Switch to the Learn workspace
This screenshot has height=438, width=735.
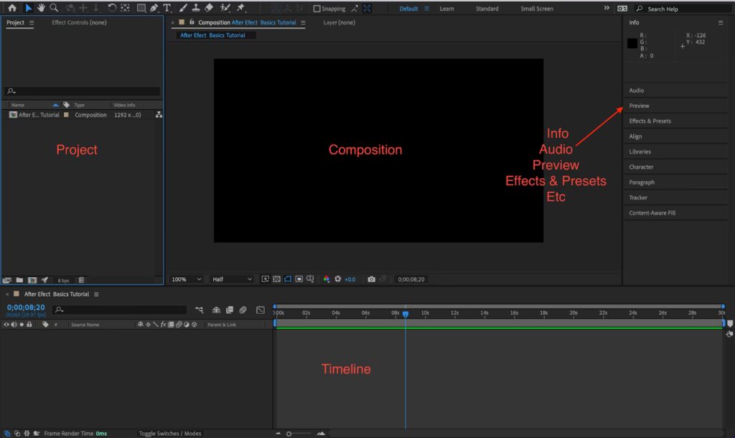(x=446, y=9)
